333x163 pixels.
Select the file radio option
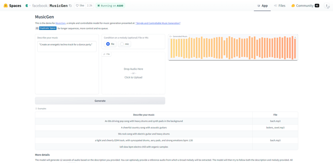pyautogui.click(x=110, y=44)
